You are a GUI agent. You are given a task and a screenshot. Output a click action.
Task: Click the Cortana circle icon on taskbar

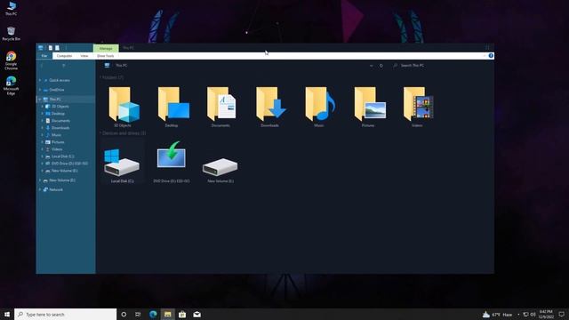(x=124, y=314)
